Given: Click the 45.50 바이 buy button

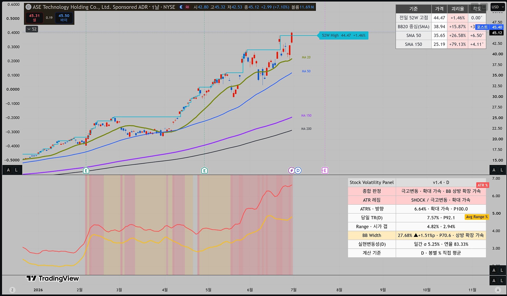Looking at the screenshot, I should (x=64, y=18).
